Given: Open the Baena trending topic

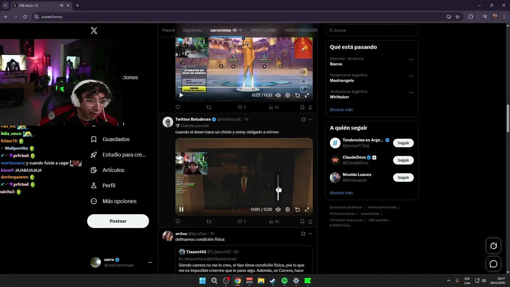Looking at the screenshot, I should (x=336, y=64).
